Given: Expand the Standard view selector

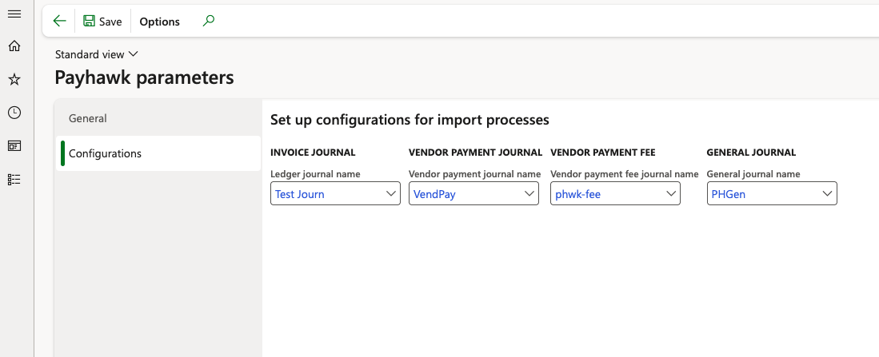Looking at the screenshot, I should point(97,54).
